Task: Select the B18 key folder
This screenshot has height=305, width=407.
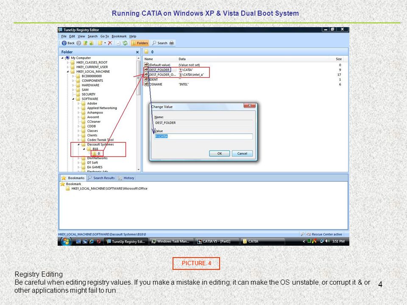Action: [x=95, y=149]
